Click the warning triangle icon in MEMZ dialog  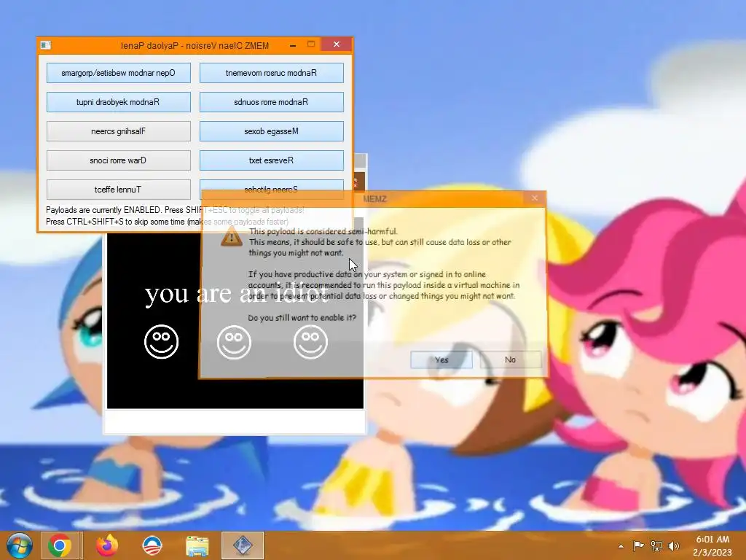point(231,236)
